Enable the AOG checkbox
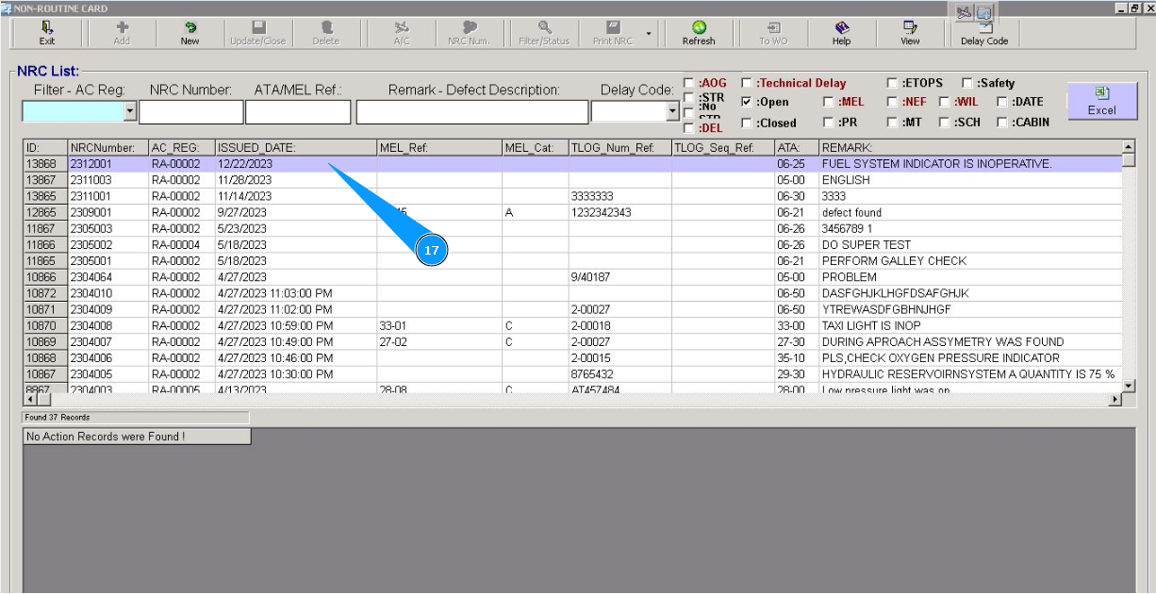This screenshot has height=594, width=1156. click(x=689, y=83)
